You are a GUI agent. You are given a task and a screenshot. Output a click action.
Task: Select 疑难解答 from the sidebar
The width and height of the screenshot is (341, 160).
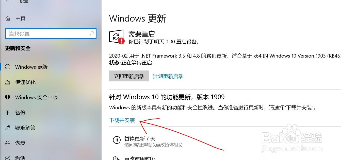(x=25, y=128)
